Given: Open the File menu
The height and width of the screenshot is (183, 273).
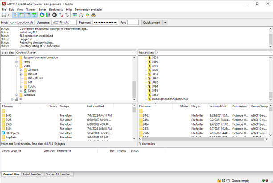Looking at the screenshot, I should pos(4,10).
